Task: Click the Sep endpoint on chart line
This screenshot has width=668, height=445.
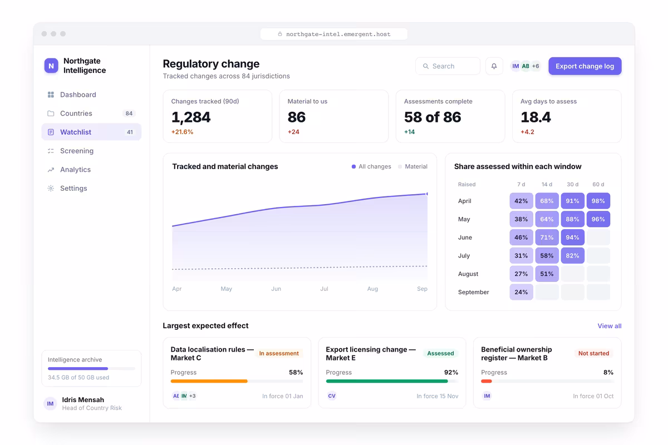Action: pyautogui.click(x=427, y=194)
